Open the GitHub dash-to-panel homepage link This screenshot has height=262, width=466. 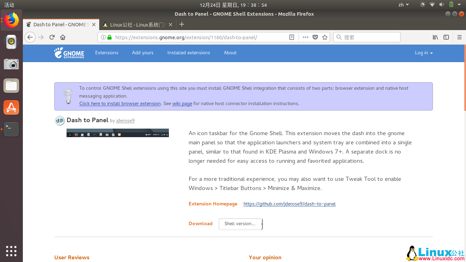tap(290, 204)
